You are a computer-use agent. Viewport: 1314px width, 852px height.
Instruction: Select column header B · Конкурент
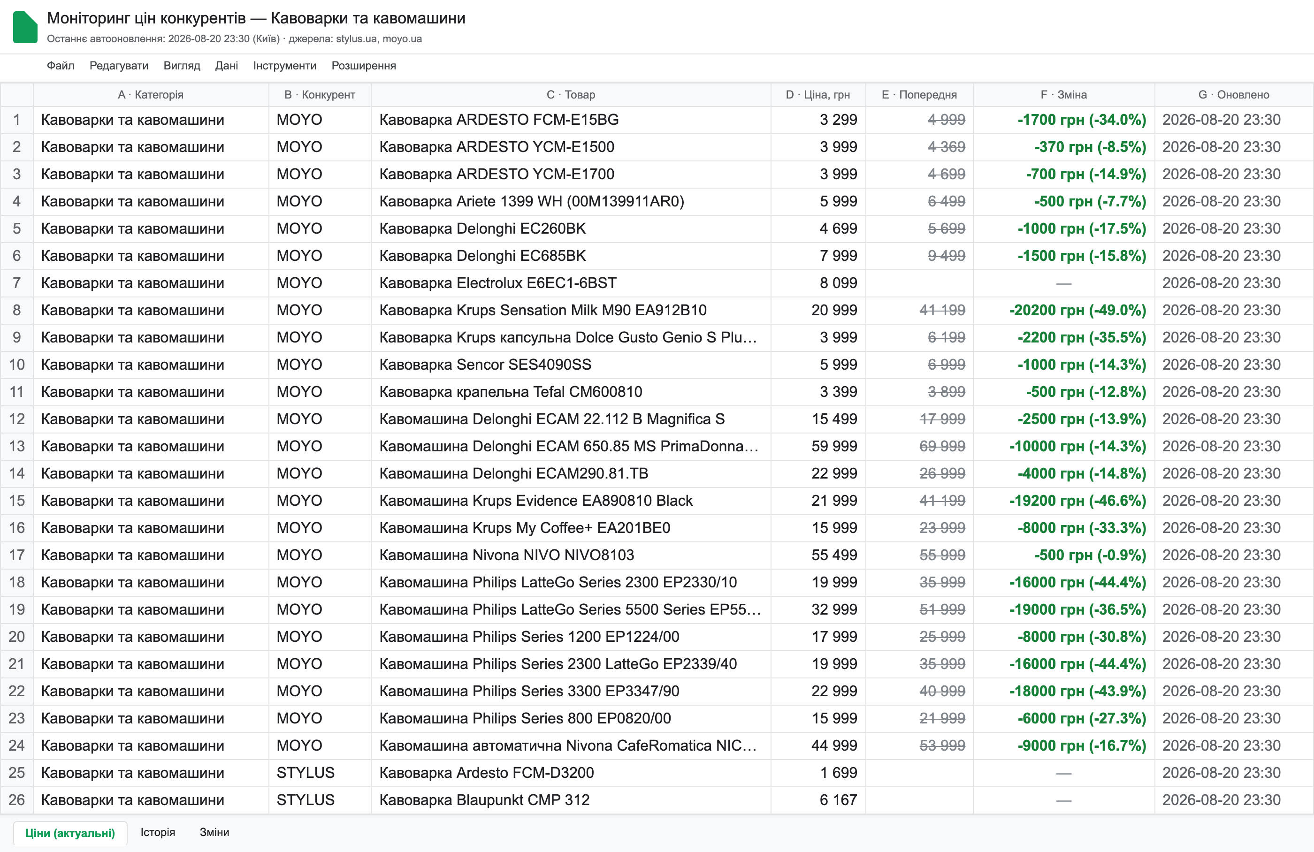click(320, 94)
